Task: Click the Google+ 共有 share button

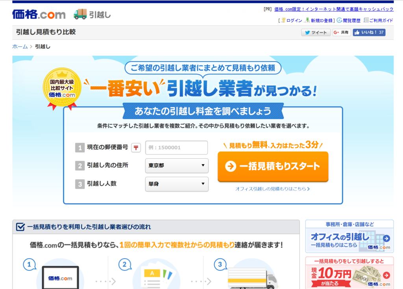Action: point(342,32)
